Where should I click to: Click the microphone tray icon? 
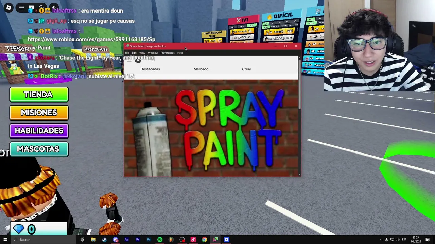tap(387, 240)
